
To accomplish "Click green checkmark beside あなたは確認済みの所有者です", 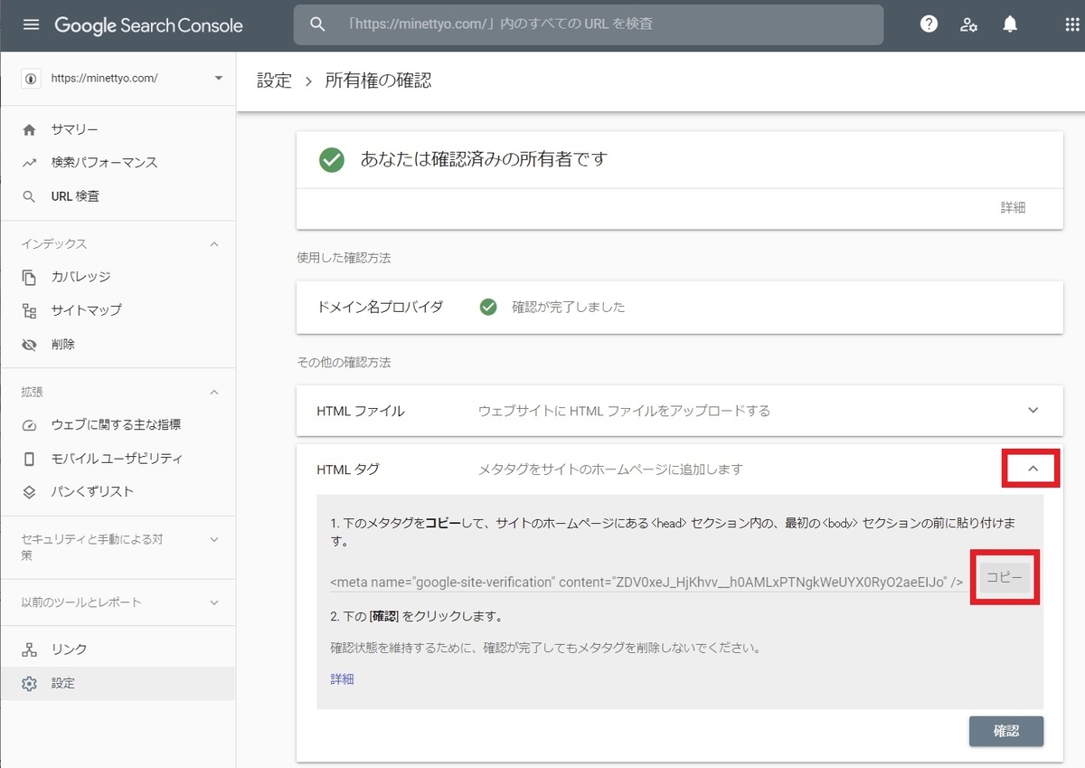I will click(332, 160).
